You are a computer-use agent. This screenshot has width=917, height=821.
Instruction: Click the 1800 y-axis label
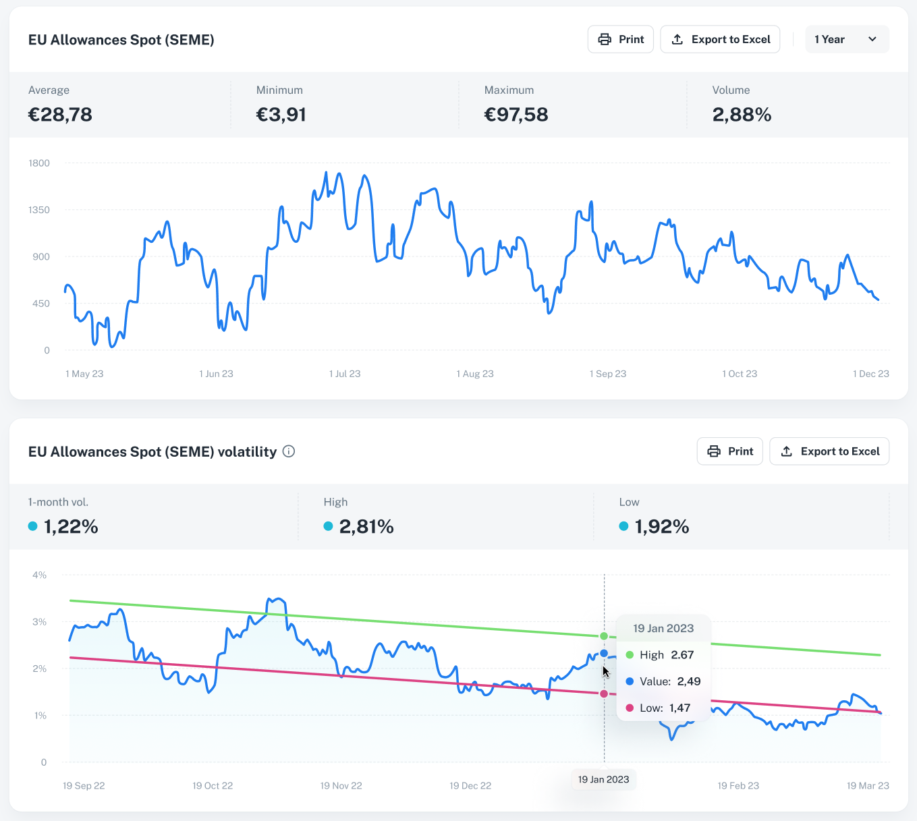(39, 163)
